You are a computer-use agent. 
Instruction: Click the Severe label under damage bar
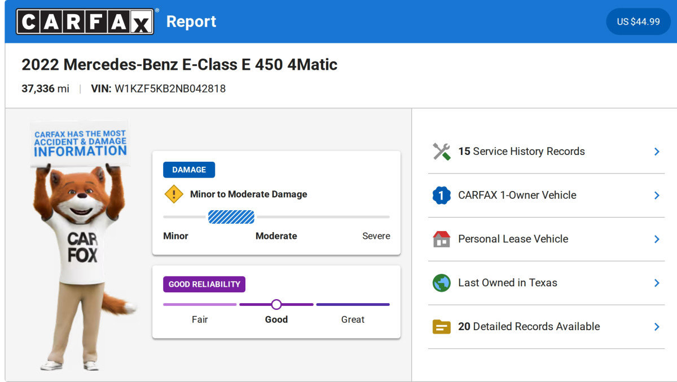(376, 236)
